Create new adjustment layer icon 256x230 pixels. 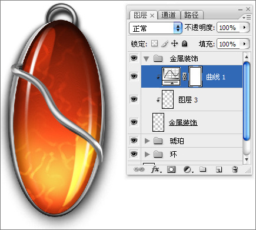click(x=188, y=169)
